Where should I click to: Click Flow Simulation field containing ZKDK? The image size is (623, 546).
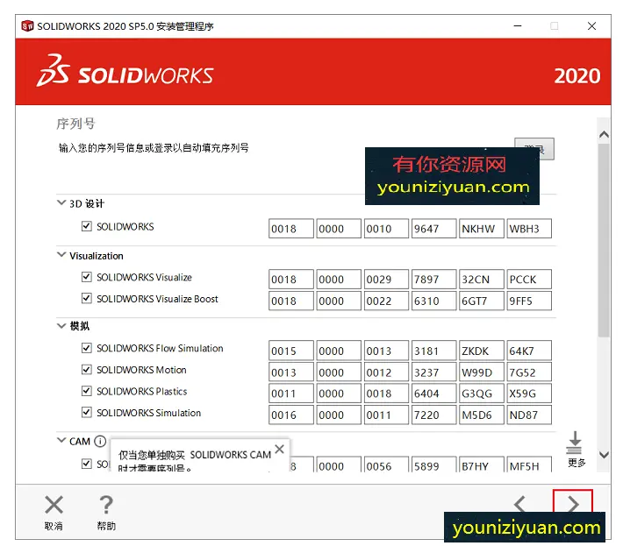(482, 351)
